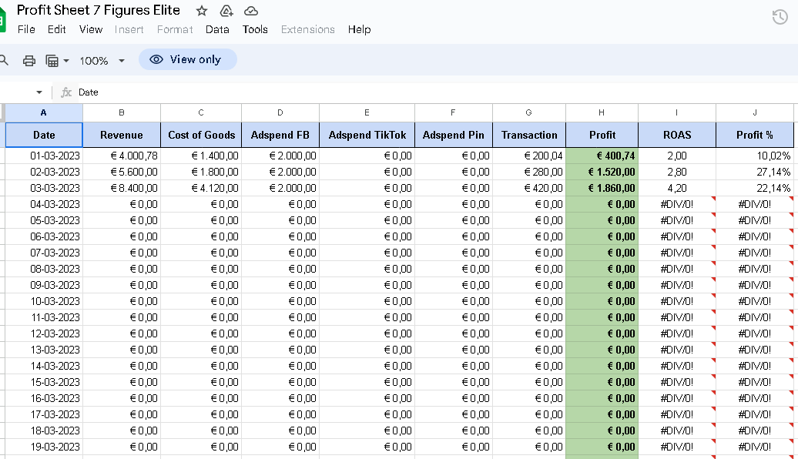Viewport: 798px width, 459px height.
Task: Click the search magnifier icon in toolbar
Action: click(4, 60)
